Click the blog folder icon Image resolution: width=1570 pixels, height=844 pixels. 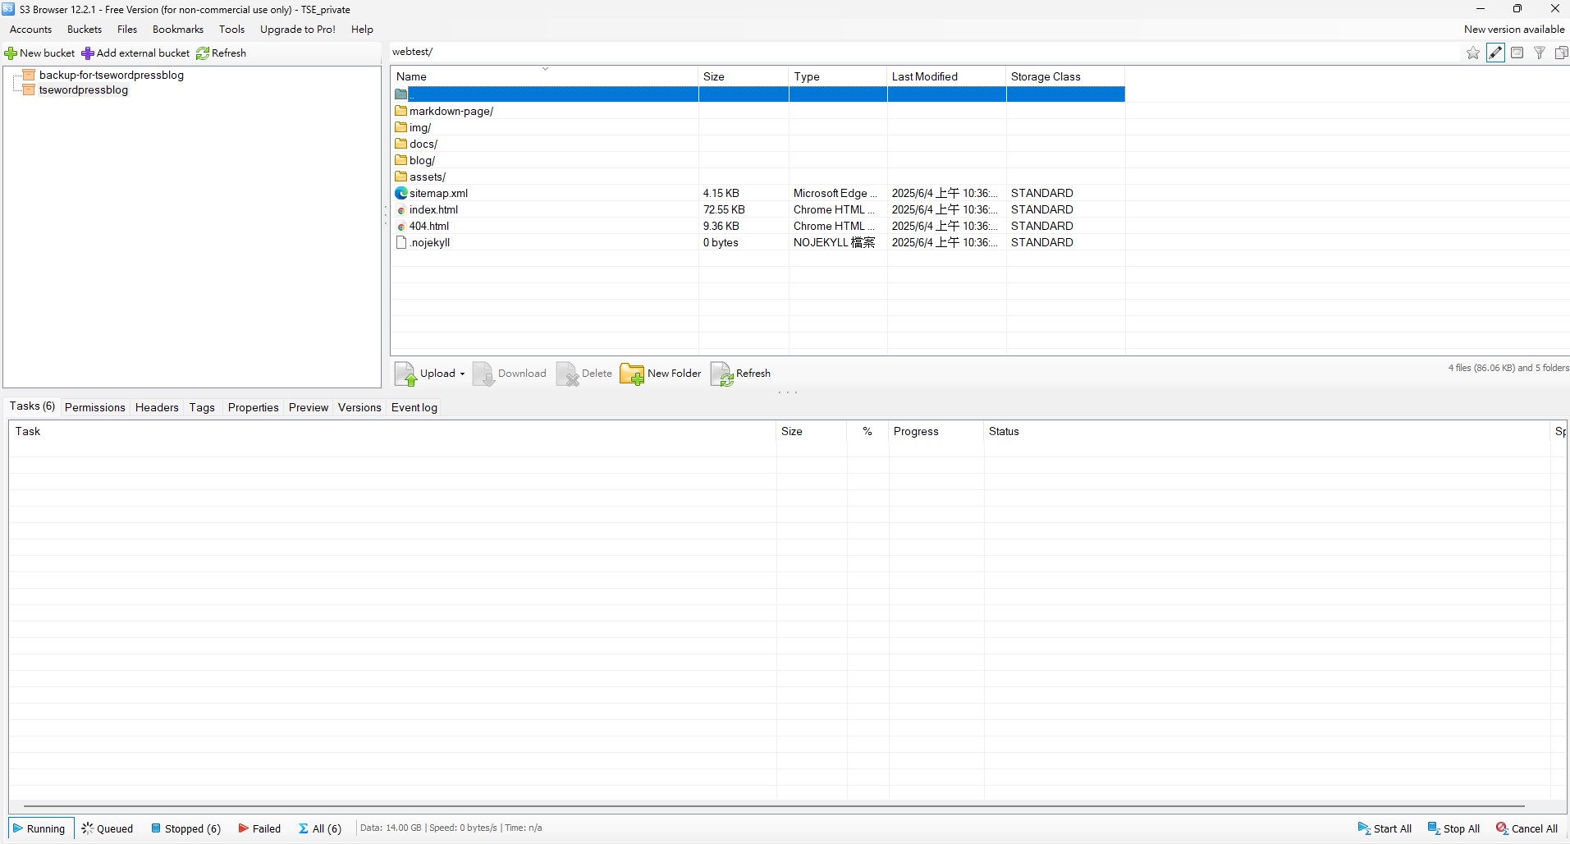coord(401,160)
